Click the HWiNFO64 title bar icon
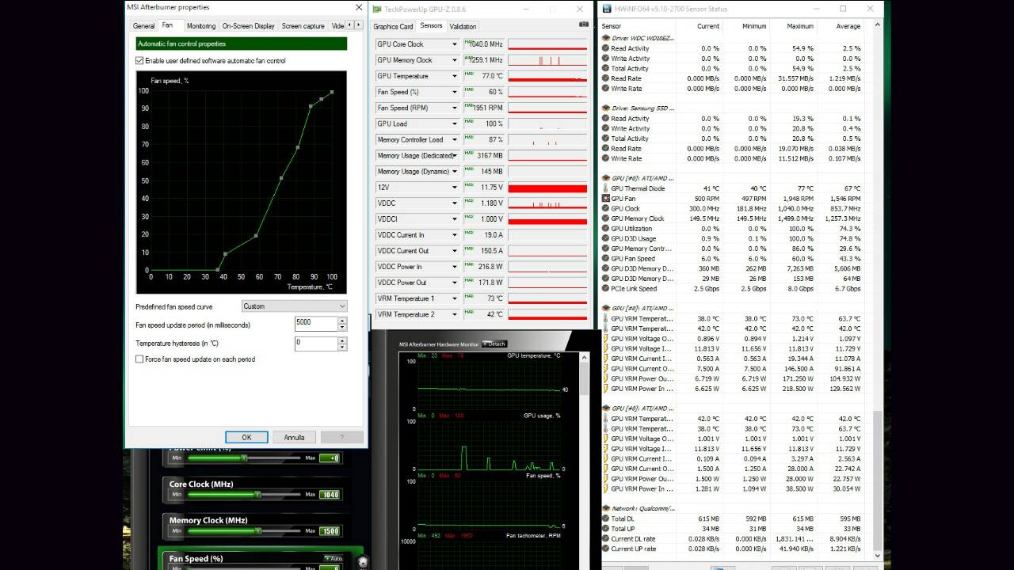This screenshot has width=1014, height=570. pos(607,9)
